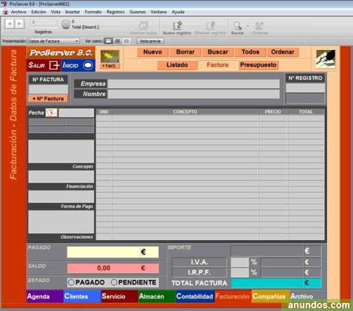
Task: Click the Eliminar registro toolbar icon
Action: coord(210,25)
